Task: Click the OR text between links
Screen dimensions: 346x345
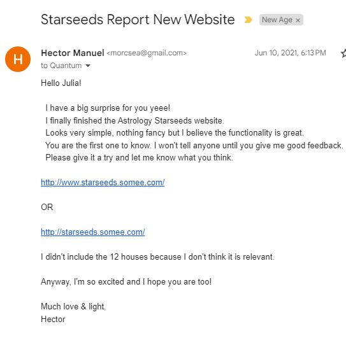Action: click(47, 208)
